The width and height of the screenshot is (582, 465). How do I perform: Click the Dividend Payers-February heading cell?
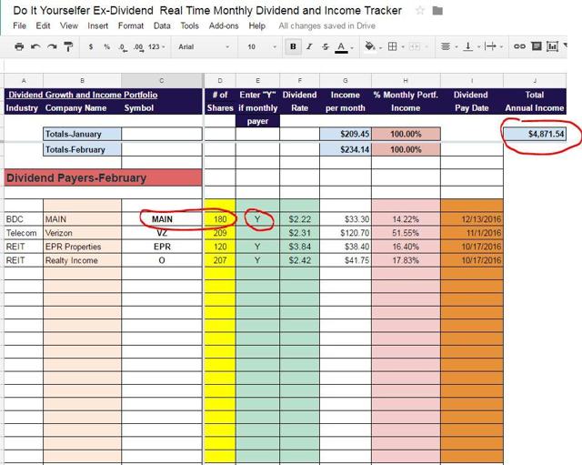[x=103, y=178]
